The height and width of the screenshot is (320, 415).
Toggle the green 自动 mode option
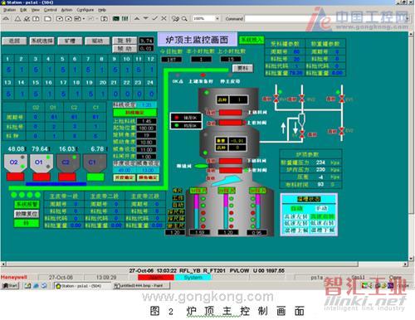297,208
